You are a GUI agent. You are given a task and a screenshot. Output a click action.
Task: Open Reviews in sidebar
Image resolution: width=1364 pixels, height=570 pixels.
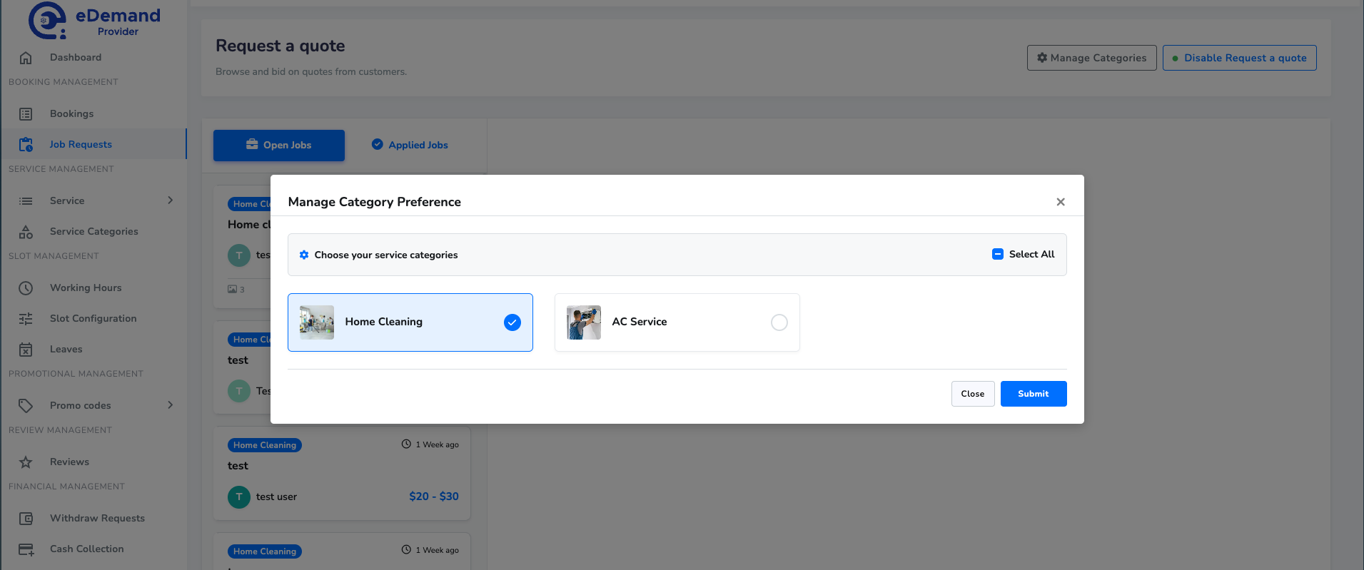pyautogui.click(x=69, y=462)
